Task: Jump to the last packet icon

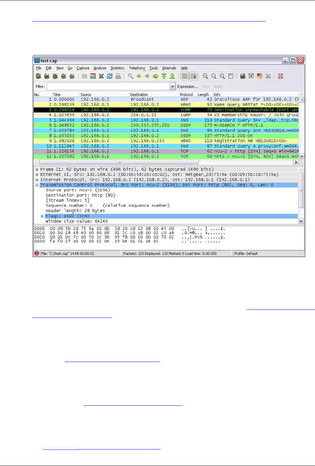Action: click(x=172, y=76)
